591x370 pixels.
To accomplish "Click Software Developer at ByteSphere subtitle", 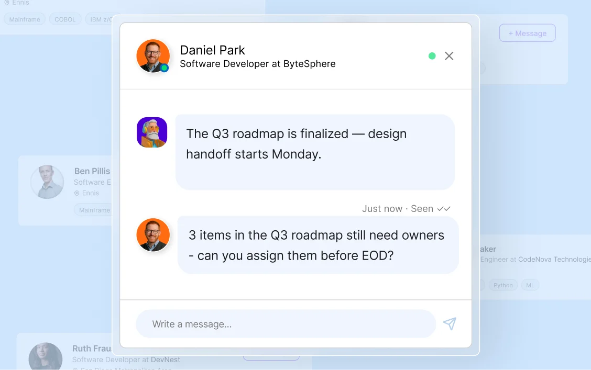I will (x=257, y=64).
